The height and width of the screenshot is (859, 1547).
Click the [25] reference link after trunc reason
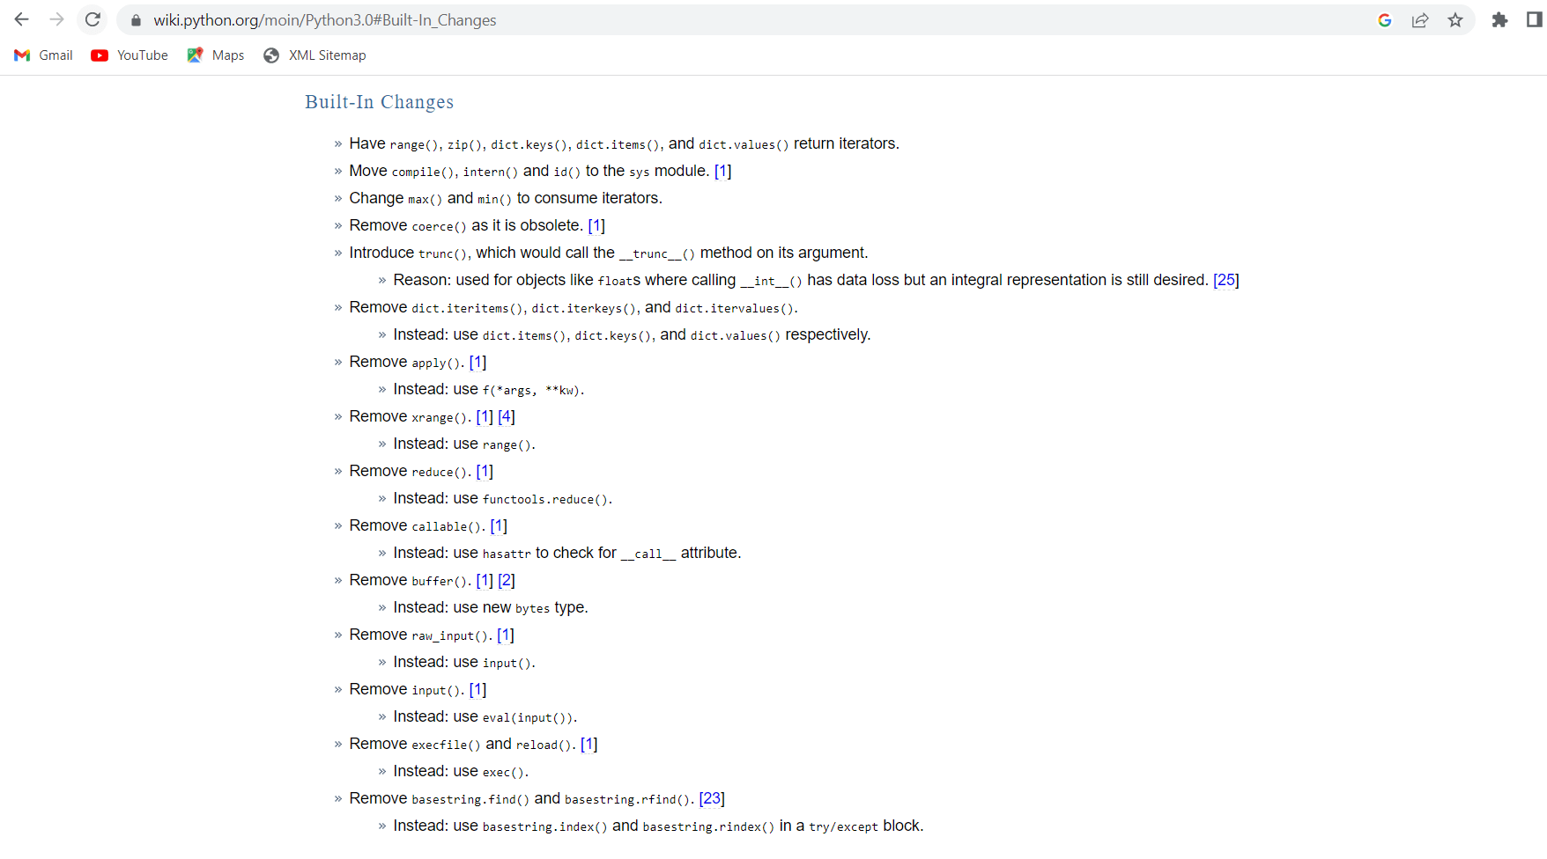point(1225,280)
